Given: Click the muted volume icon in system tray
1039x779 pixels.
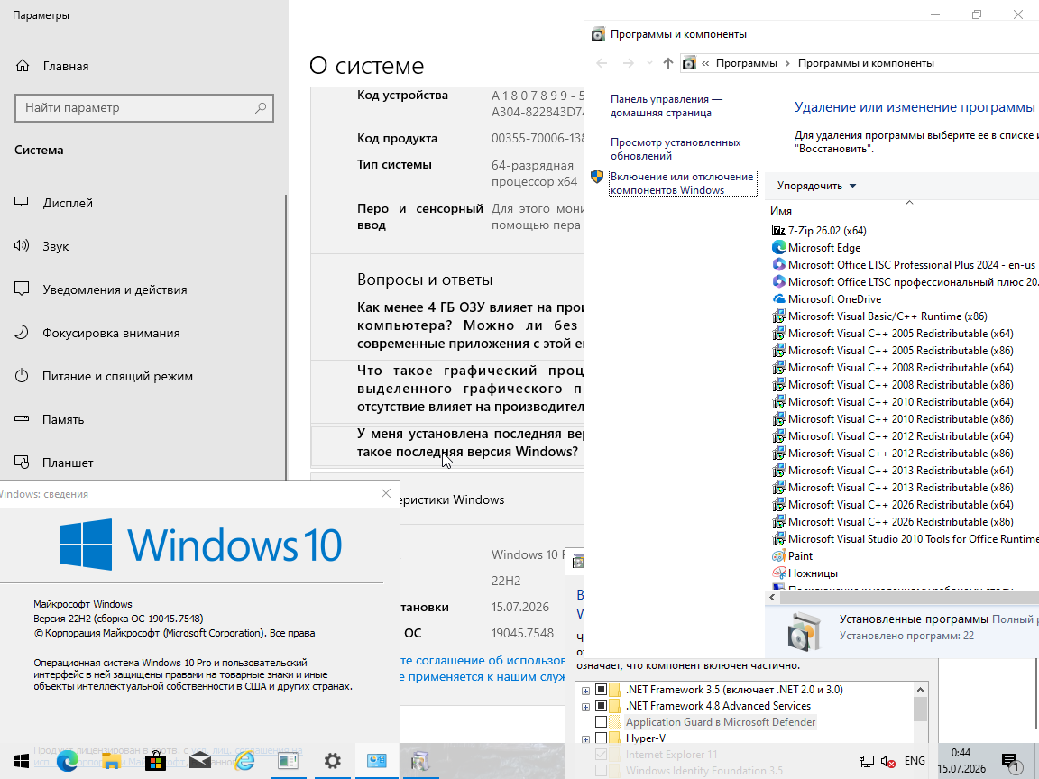Looking at the screenshot, I should (x=887, y=761).
